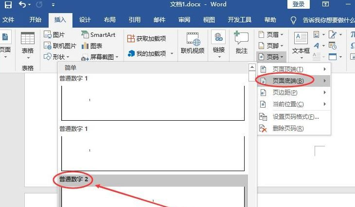Click the Save icon in title bar
Image resolution: width=355 pixels, height=207 pixels.
(x=8, y=4)
